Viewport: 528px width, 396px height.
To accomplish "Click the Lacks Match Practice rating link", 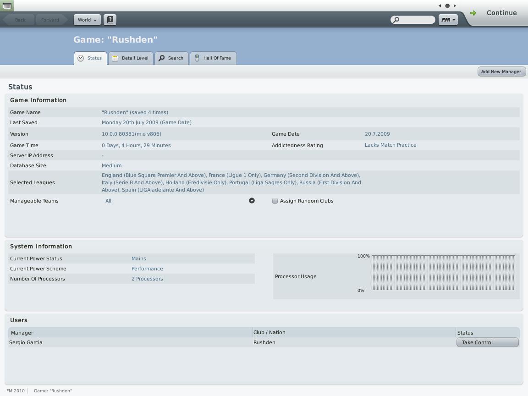I will (x=390, y=145).
